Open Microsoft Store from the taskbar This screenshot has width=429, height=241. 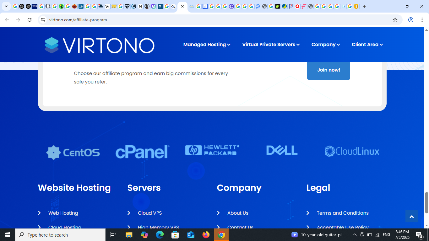coord(175,235)
